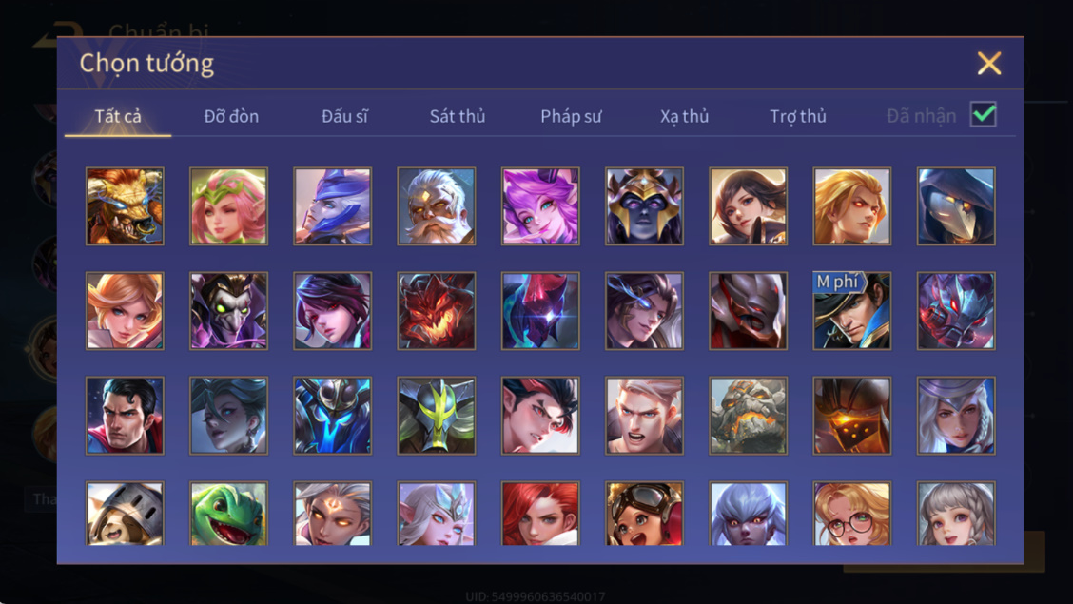This screenshot has width=1073, height=604.
Task: Filter heroes by 'Đấu sĩ' tab
Action: pyautogui.click(x=345, y=116)
